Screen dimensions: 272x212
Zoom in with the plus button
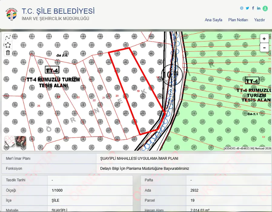[264, 39]
